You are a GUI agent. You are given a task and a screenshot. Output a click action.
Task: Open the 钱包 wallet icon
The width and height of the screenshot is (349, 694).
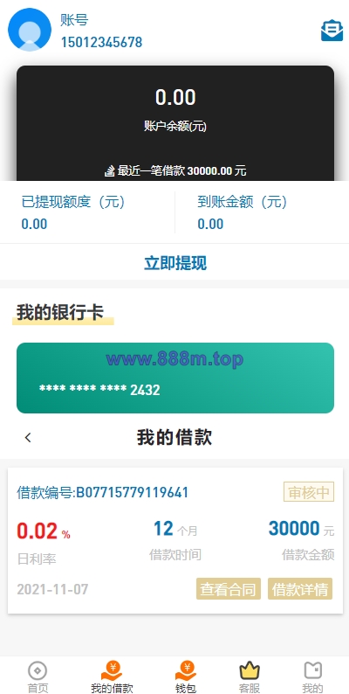[x=186, y=670]
